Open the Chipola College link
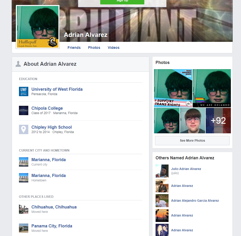The width and height of the screenshot is (241, 236). point(47,108)
